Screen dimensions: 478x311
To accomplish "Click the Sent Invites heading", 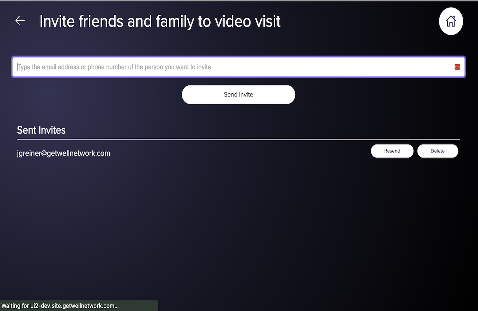I will (41, 130).
